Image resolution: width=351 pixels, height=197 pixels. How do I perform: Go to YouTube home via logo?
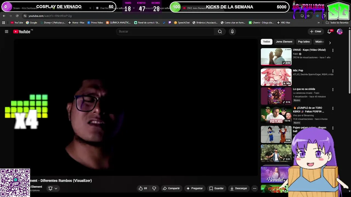(22, 32)
